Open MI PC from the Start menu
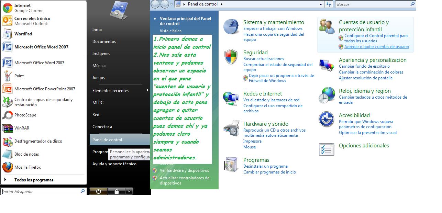The height and width of the screenshot is (213, 442). coord(98,103)
